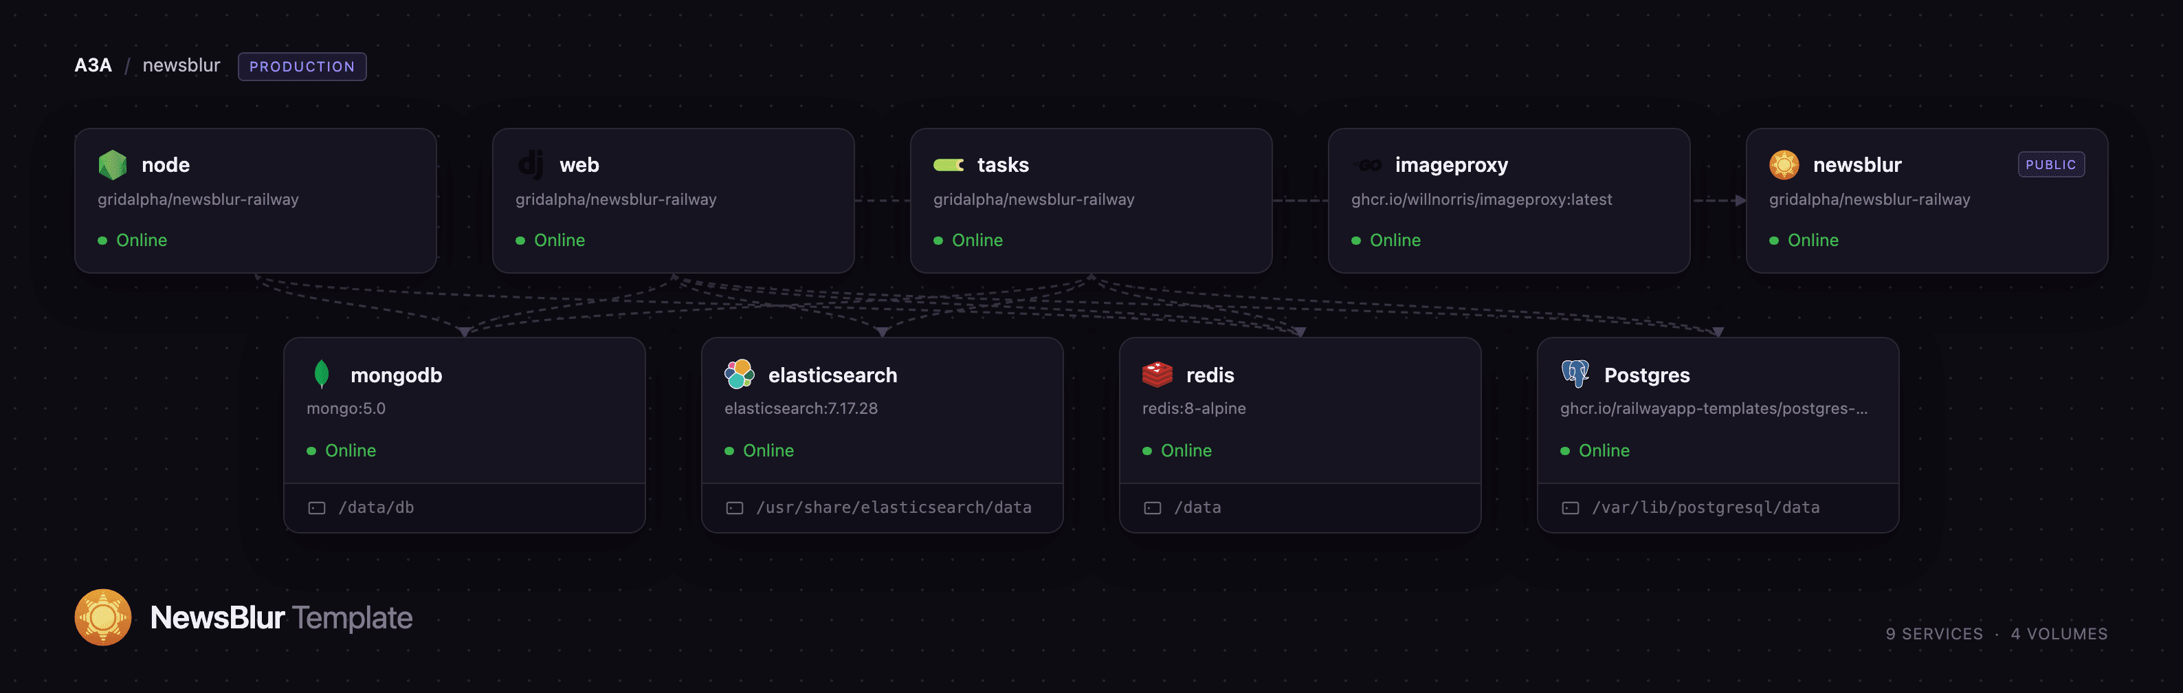Click the volume icon beside /var/lib/postgresql/data
The height and width of the screenshot is (693, 2183).
[1571, 508]
